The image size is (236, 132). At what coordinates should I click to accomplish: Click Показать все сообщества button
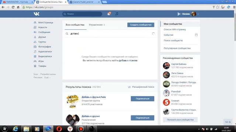[180, 120]
